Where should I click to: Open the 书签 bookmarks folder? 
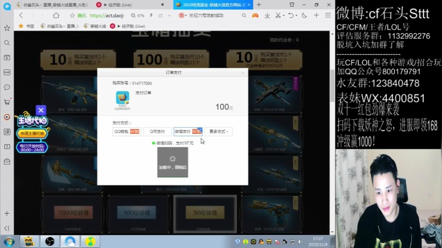[26, 26]
